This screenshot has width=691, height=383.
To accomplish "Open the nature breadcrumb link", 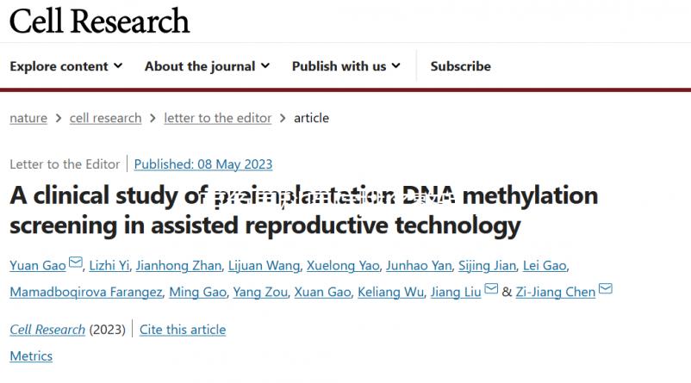I will [x=28, y=118].
